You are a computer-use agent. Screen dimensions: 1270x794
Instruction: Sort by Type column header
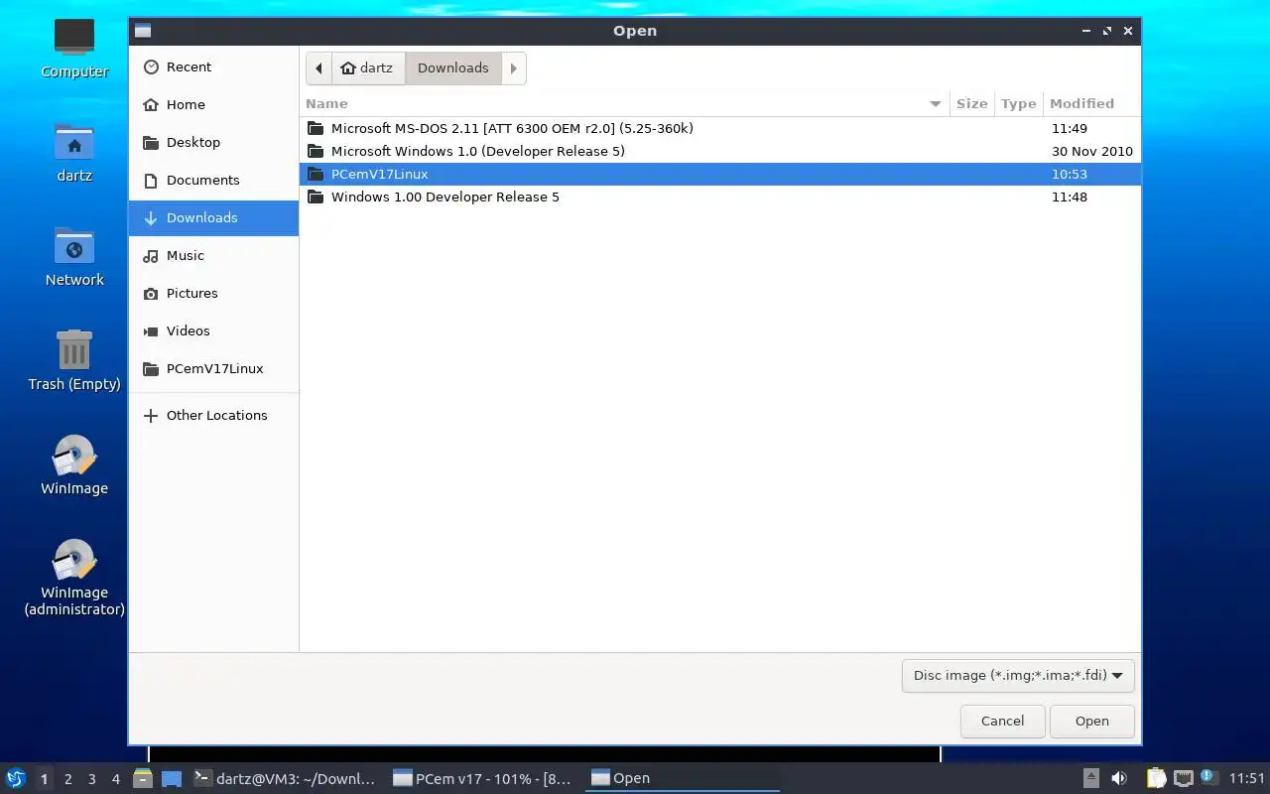1018,103
